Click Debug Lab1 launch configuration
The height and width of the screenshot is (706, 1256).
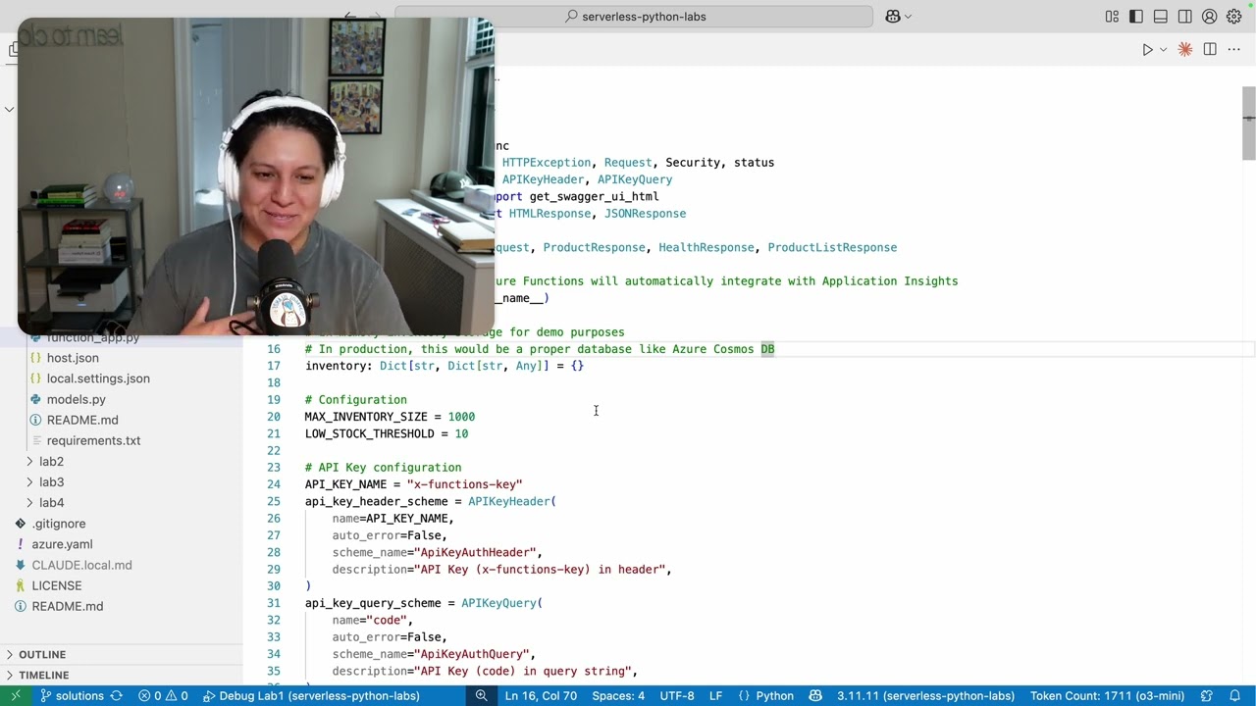tap(311, 696)
